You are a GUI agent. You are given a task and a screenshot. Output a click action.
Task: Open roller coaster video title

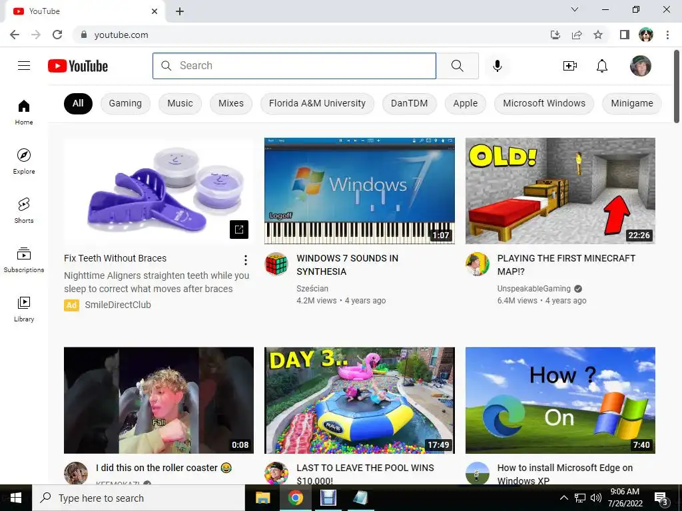pos(164,468)
